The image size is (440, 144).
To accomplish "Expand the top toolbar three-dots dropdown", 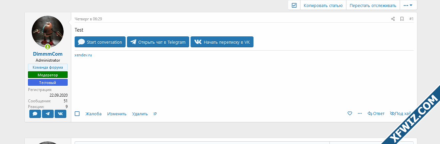I will (x=408, y=5).
